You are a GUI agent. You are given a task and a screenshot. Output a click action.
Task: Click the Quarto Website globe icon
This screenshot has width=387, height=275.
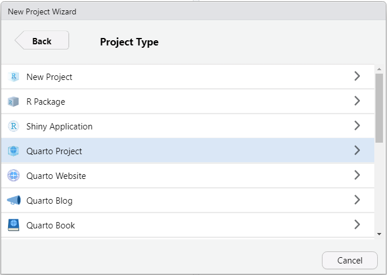[x=14, y=176]
